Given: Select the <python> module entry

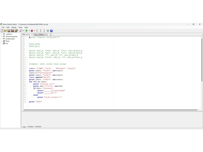Looking at the screenshot, I should 9,34.
